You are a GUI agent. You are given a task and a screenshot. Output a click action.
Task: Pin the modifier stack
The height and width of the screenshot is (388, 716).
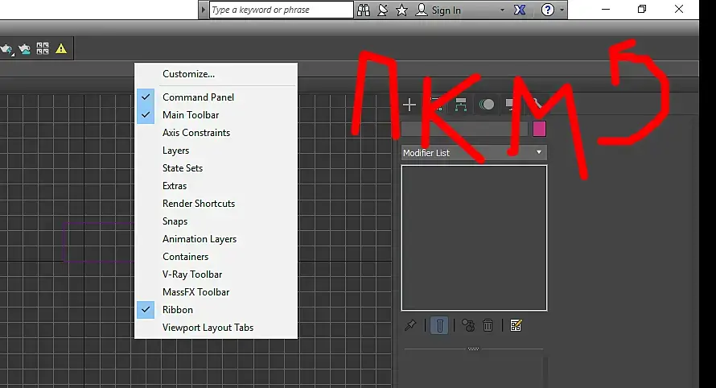pyautogui.click(x=410, y=325)
